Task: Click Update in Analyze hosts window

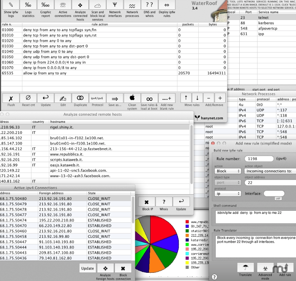Action: coord(181,202)
